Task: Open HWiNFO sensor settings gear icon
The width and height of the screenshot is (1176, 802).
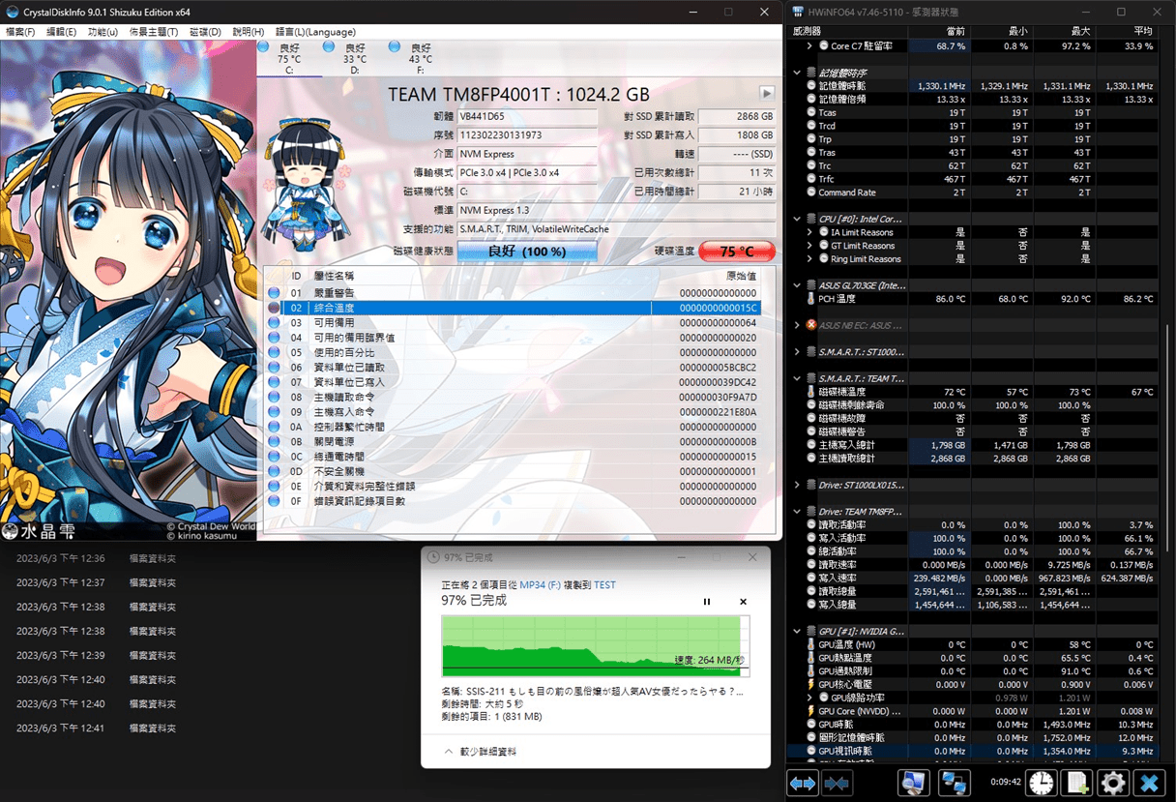Action: coord(1113,783)
